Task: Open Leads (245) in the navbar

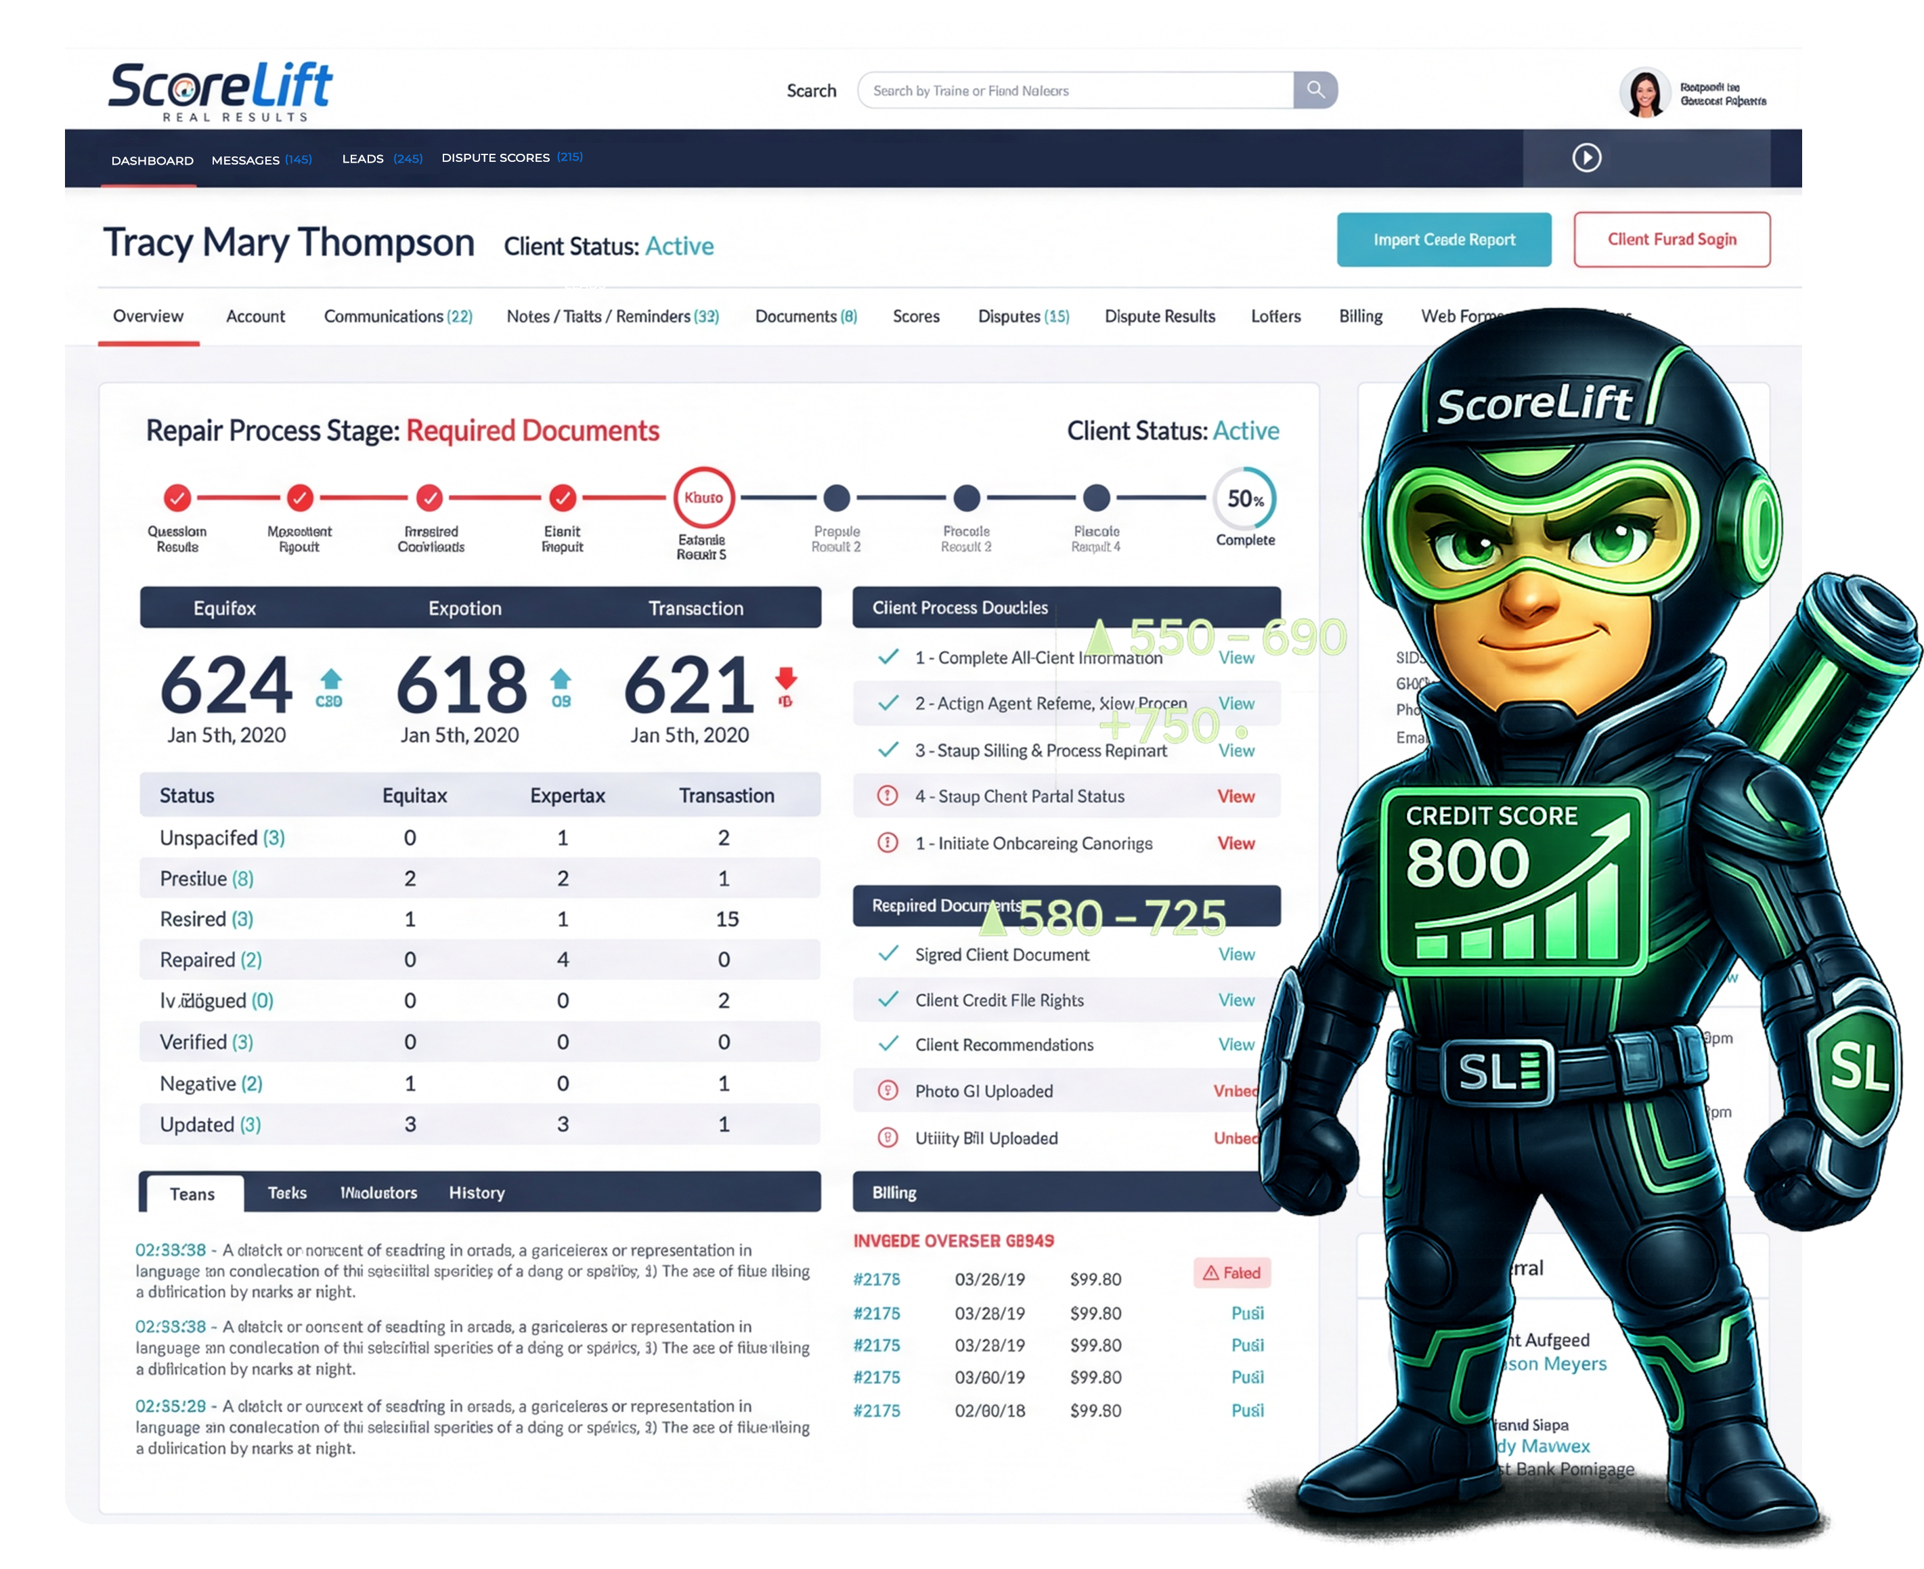Action: [x=382, y=158]
